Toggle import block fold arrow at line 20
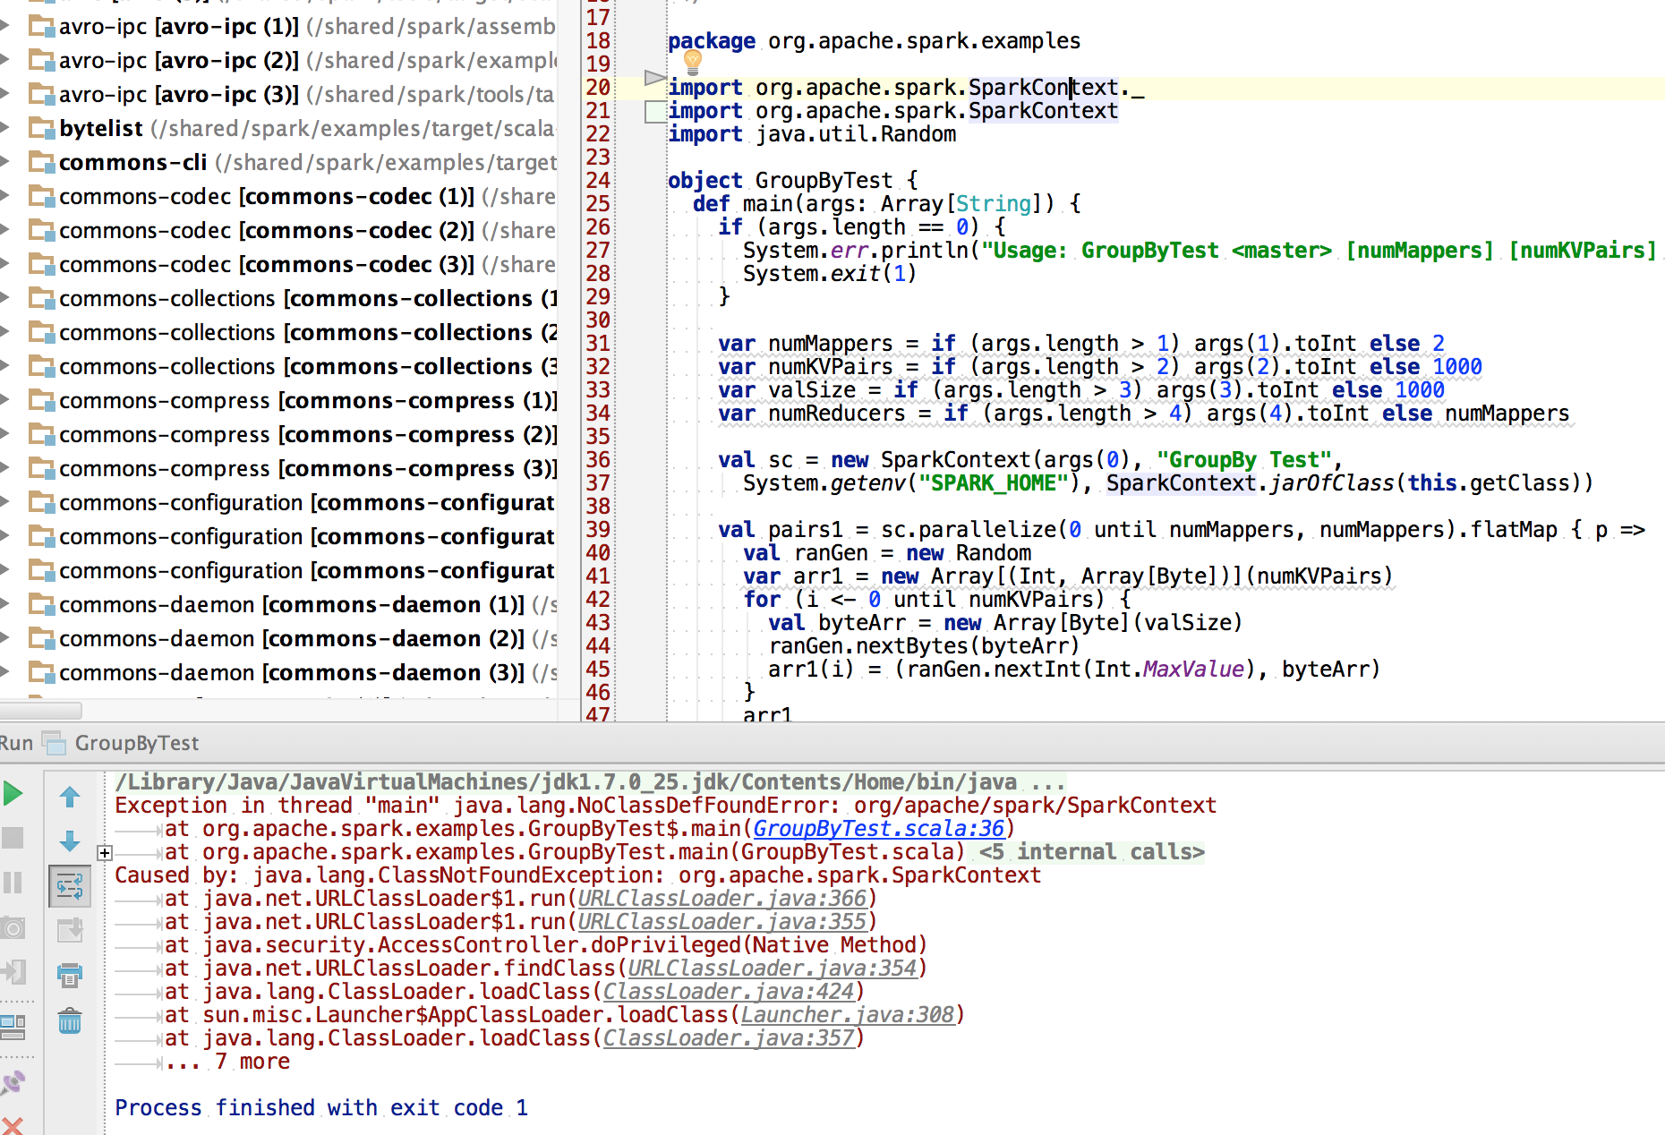1665x1135 pixels. coord(654,79)
